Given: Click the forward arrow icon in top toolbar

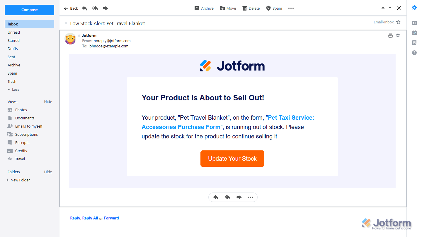Looking at the screenshot, I should pos(105,8).
